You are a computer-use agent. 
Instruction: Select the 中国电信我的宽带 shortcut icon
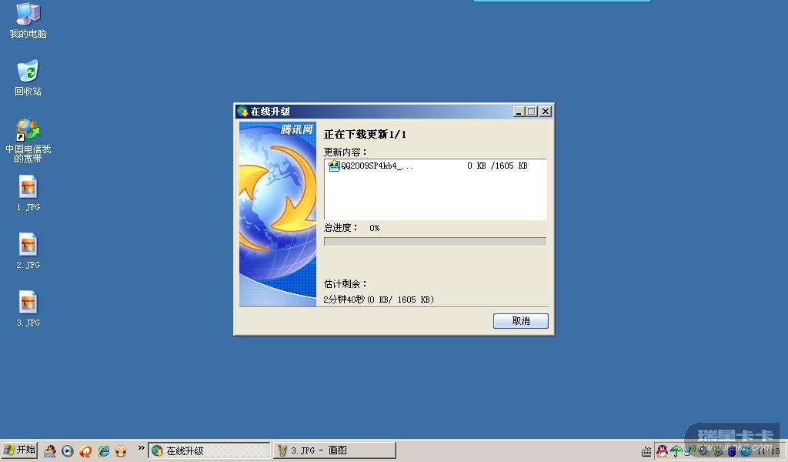click(x=28, y=140)
